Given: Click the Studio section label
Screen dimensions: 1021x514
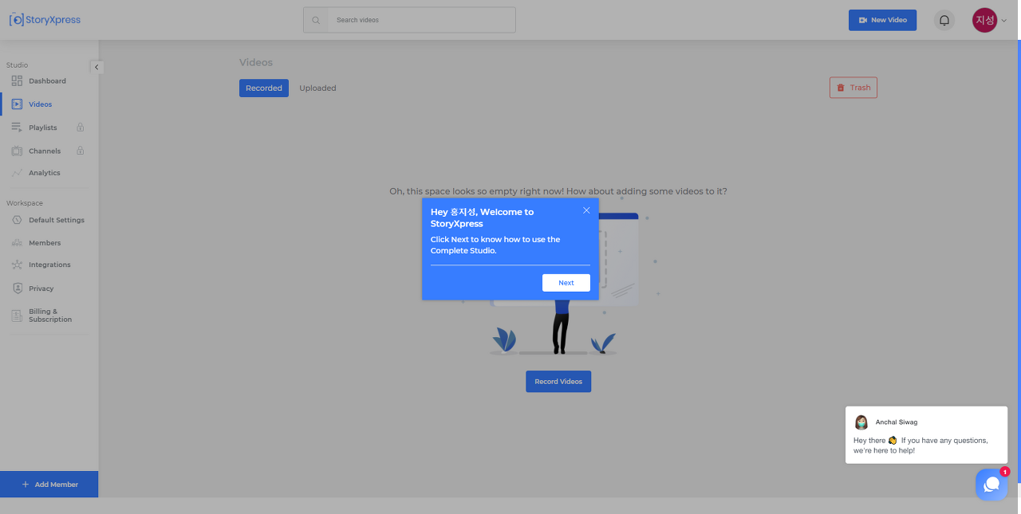Looking at the screenshot, I should point(18,65).
